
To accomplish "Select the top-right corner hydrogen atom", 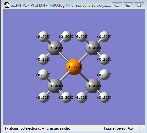I will 104,36.
